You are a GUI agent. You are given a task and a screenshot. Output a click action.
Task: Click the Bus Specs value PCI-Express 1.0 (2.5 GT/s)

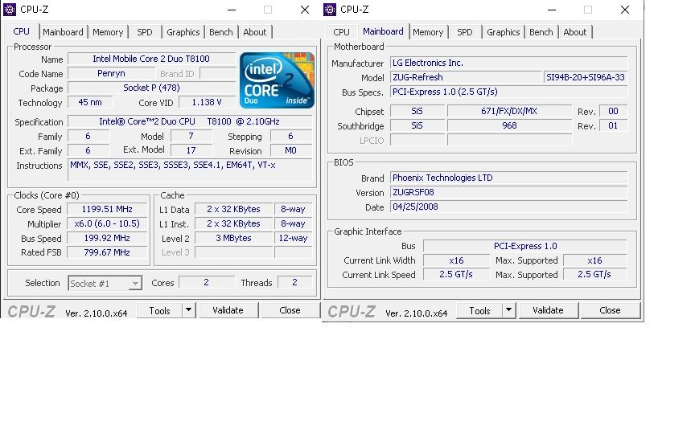point(509,92)
